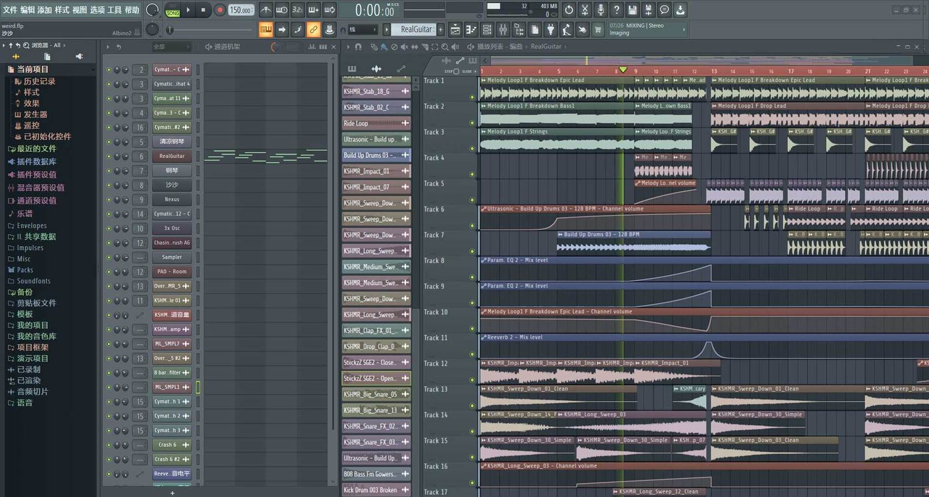Viewport: 929px width, 497px height.
Task: Open the 编辑 menu
Action: click(27, 10)
